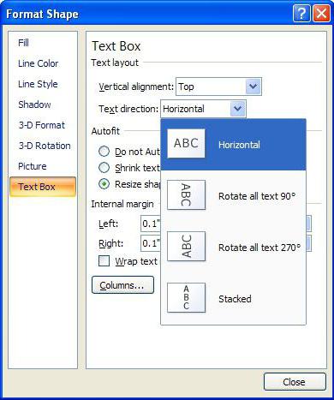Toggle the Wrap text checkbox

[x=104, y=261]
